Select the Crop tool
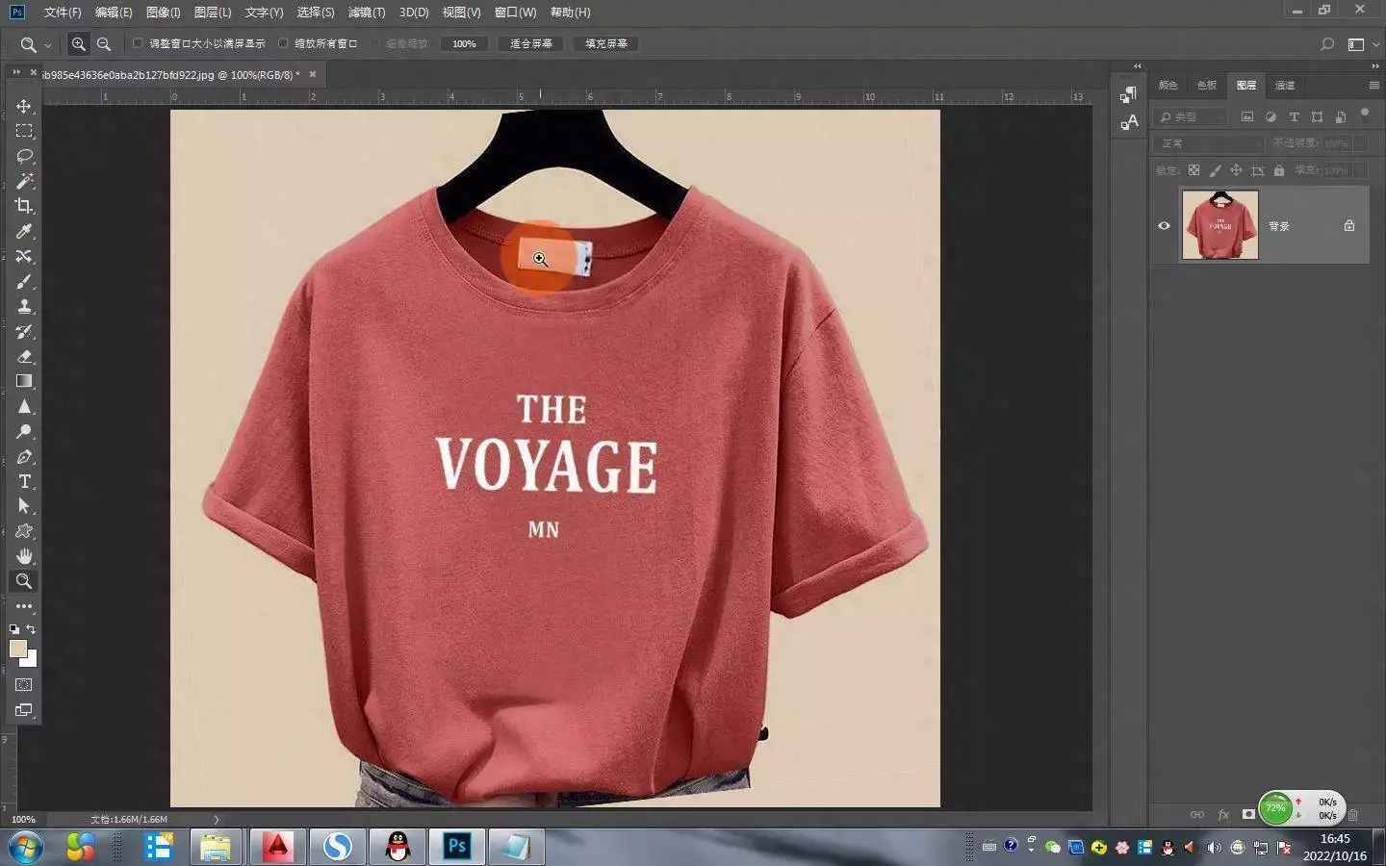Image resolution: width=1386 pixels, height=866 pixels. pyautogui.click(x=24, y=206)
